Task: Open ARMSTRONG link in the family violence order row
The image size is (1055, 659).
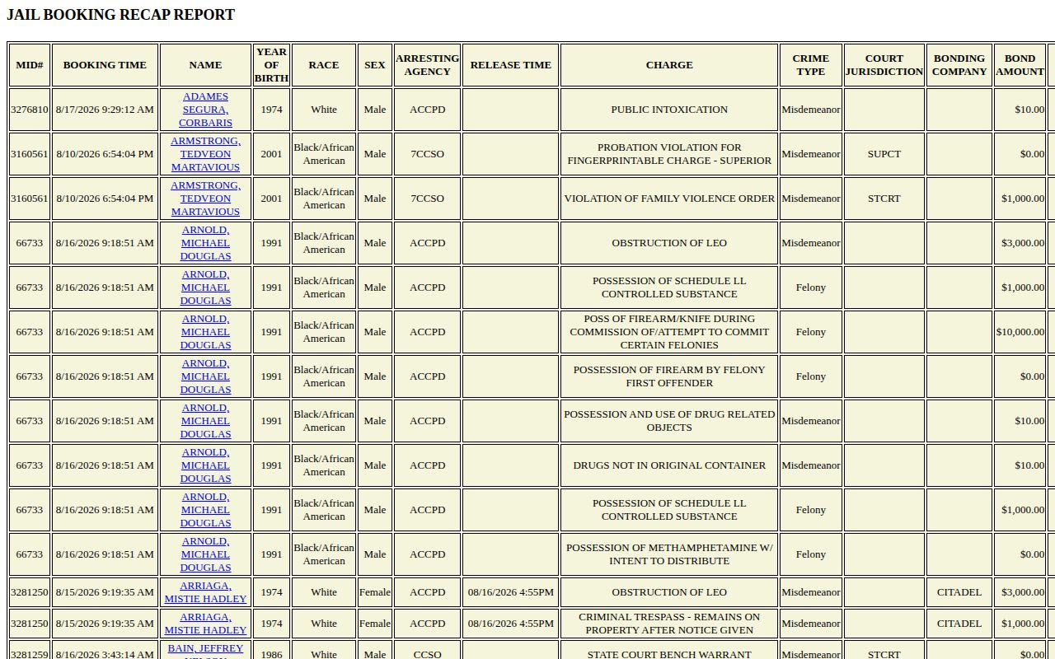Action: pyautogui.click(x=205, y=199)
